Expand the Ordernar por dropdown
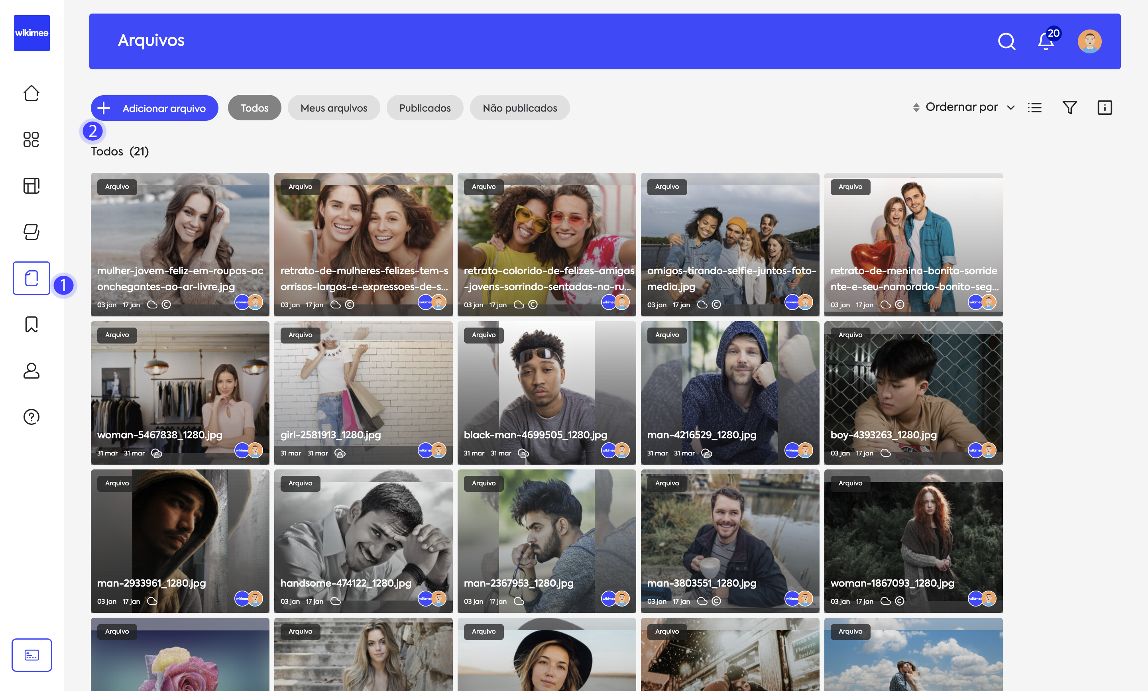 pos(969,108)
